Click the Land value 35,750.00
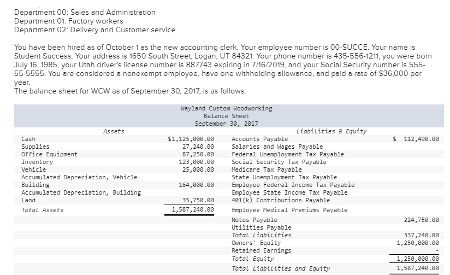 click(198, 200)
